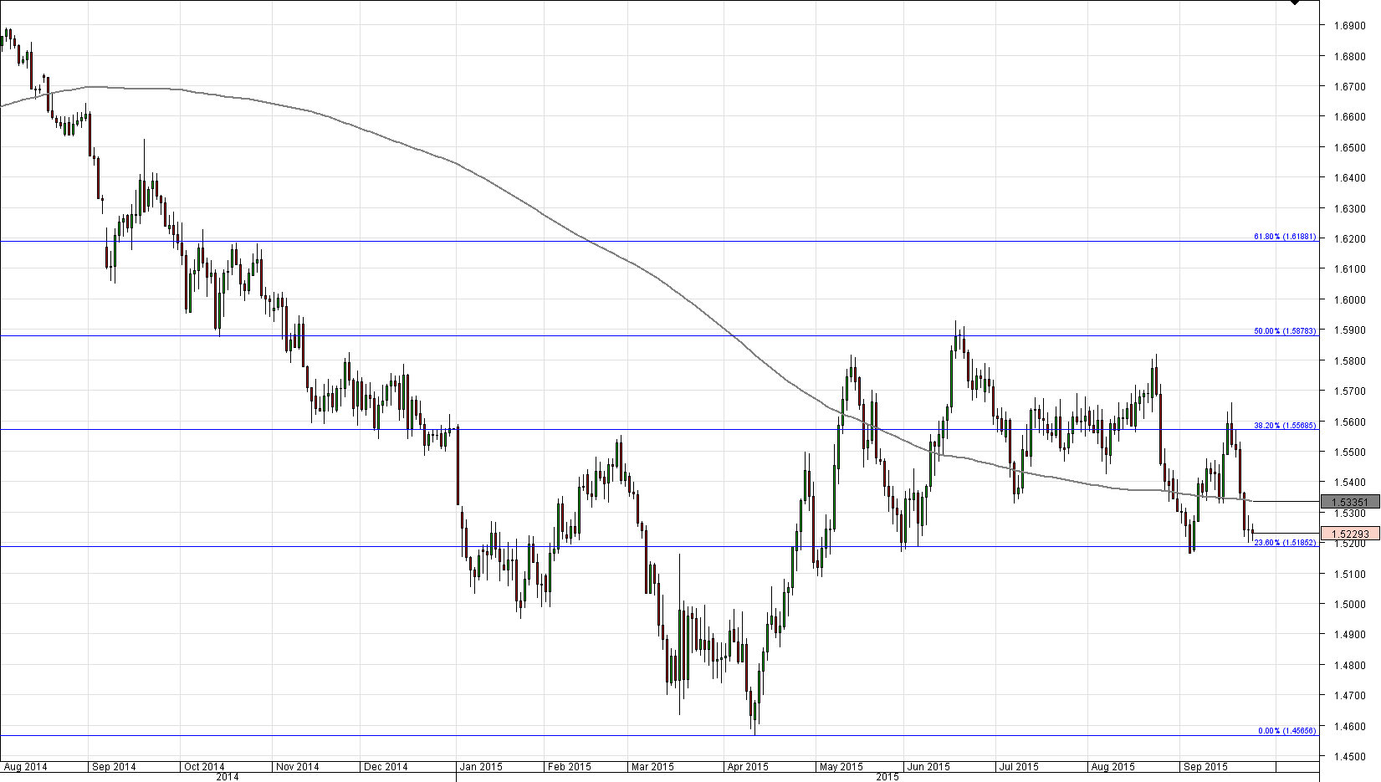This screenshot has width=1381, height=782.
Task: Click the dark marker icon at chart top edge
Action: click(x=1295, y=3)
